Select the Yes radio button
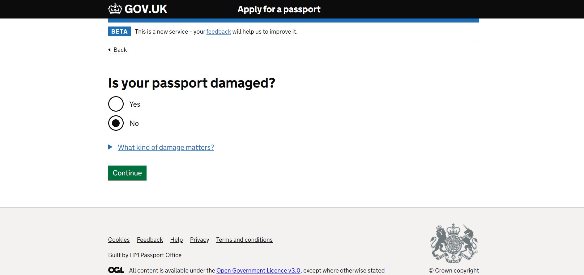The image size is (584, 275). pos(116,104)
